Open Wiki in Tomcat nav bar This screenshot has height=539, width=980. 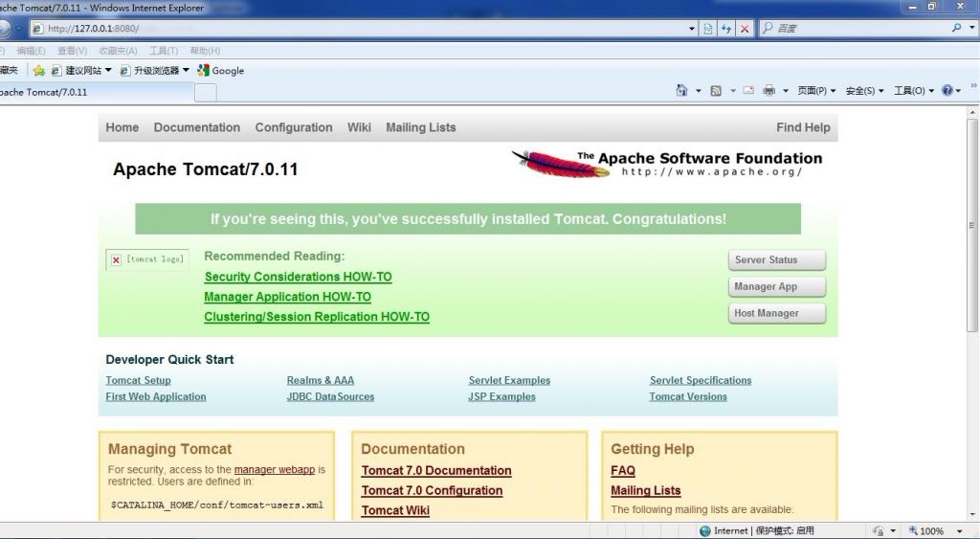pyautogui.click(x=359, y=127)
